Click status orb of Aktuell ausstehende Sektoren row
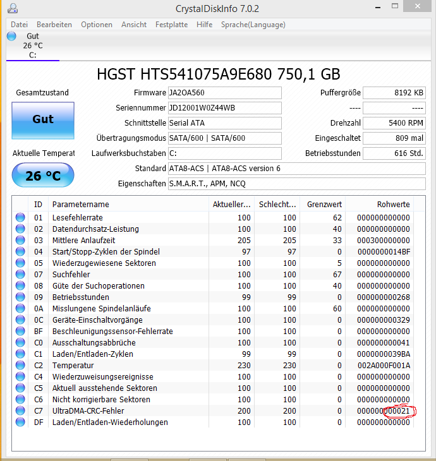436x461 pixels. coord(20,388)
